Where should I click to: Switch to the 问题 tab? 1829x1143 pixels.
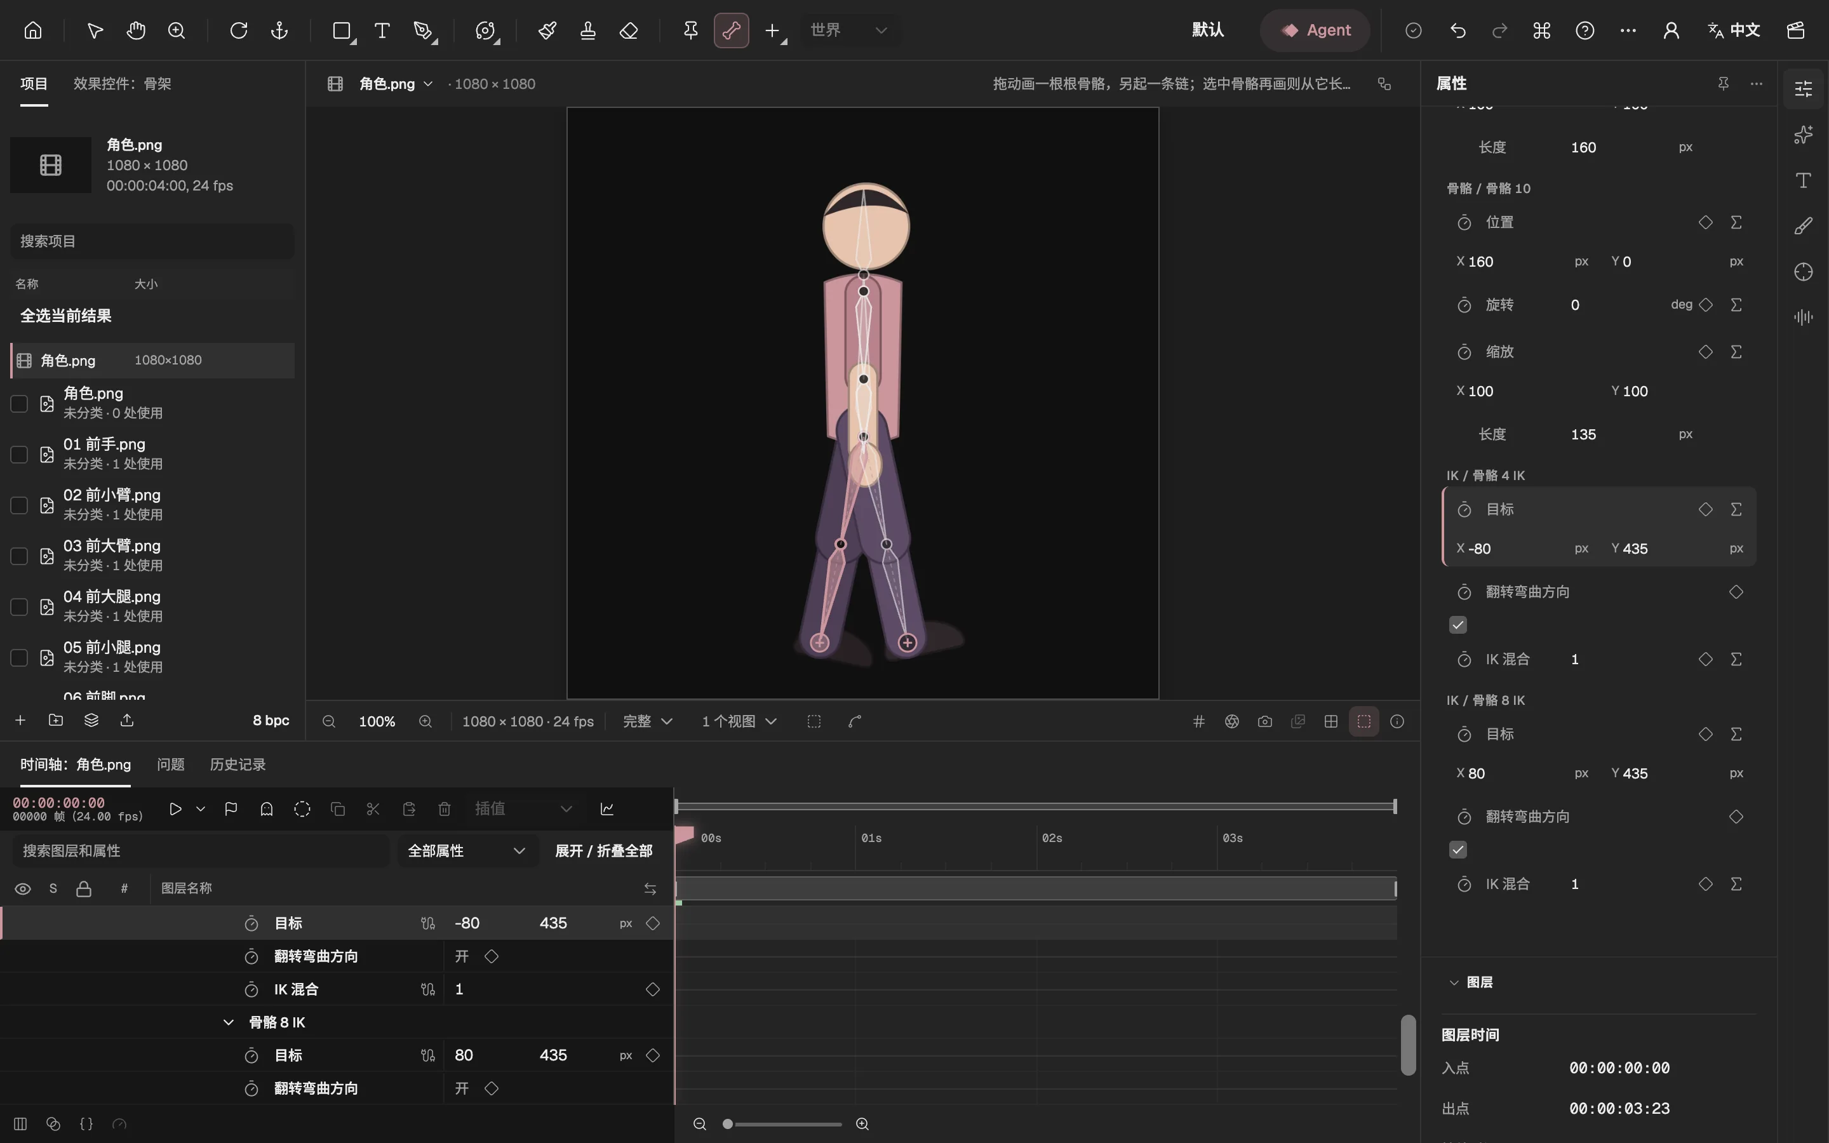[171, 765]
